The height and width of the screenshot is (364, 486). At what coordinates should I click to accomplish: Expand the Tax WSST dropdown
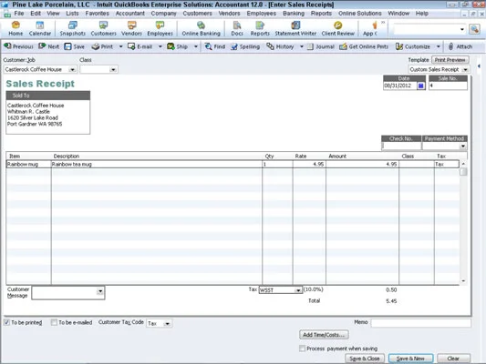298,290
